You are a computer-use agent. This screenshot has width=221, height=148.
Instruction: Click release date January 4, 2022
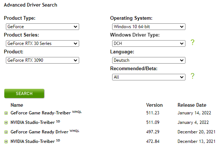point(193,122)
